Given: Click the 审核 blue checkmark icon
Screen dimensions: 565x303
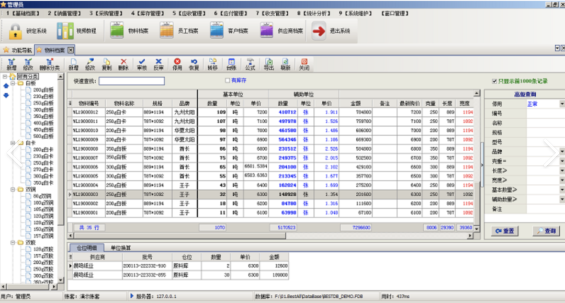Looking at the screenshot, I should point(142,64).
